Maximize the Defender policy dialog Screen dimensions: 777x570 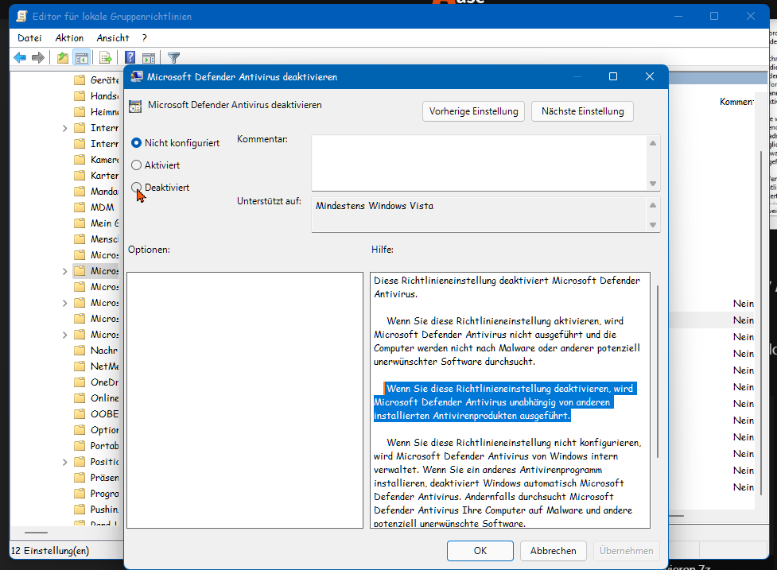pos(613,76)
